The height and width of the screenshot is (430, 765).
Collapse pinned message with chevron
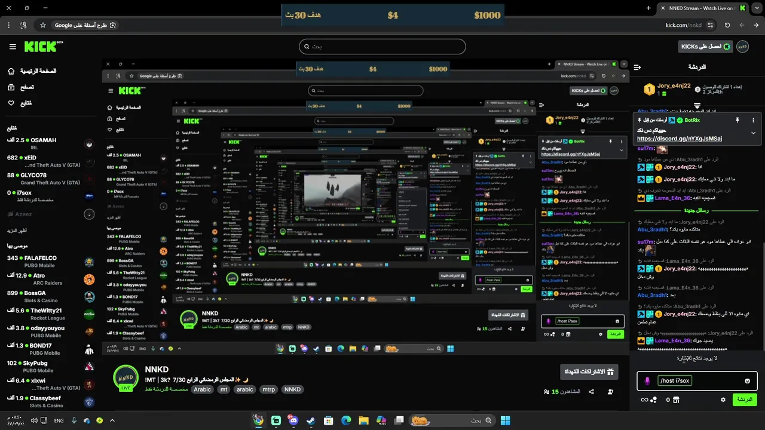[754, 133]
